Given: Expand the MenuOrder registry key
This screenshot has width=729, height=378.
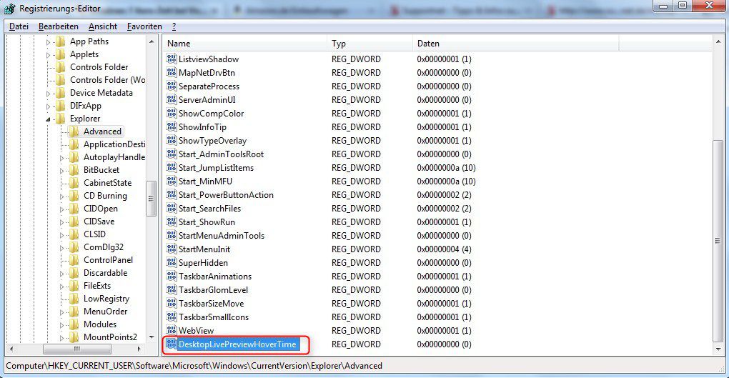Looking at the screenshot, I should point(62,312).
